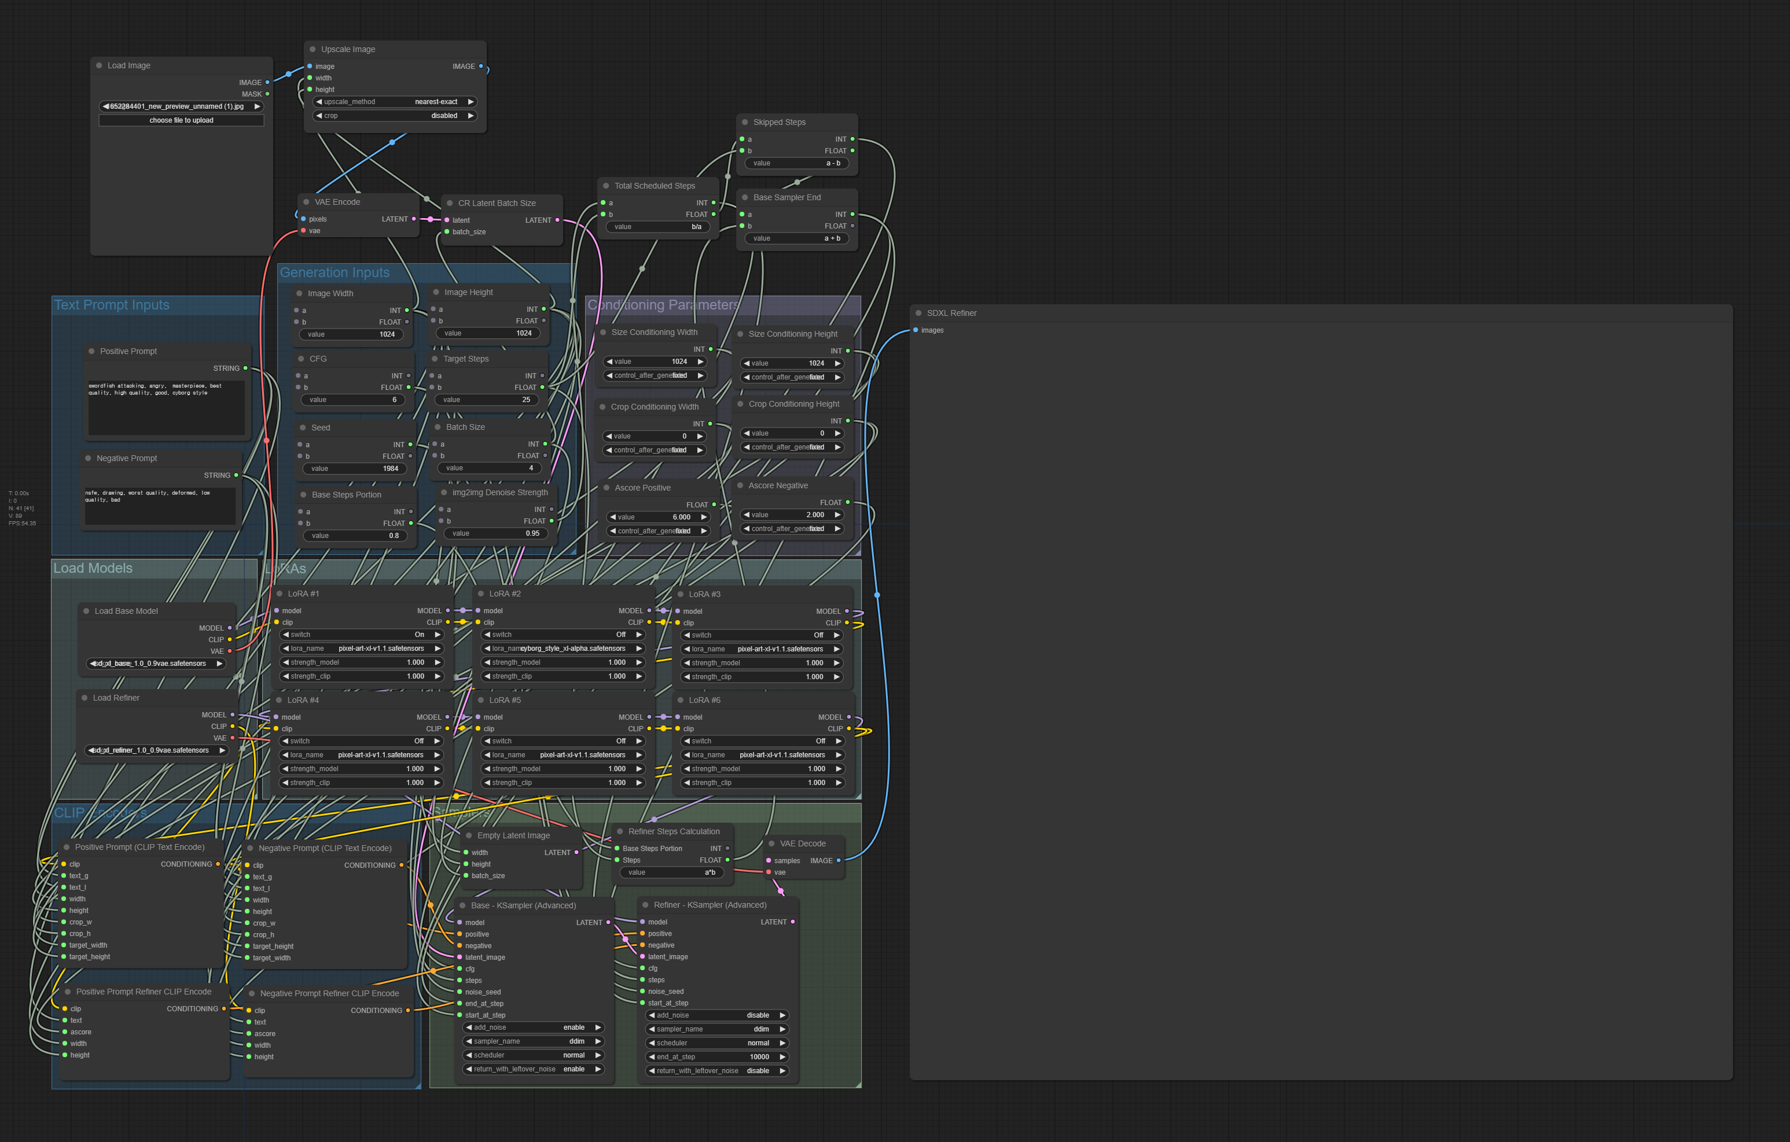This screenshot has width=1790, height=1142.
Task: Toggle the LoRA #1 switch widget
Action: [x=361, y=635]
